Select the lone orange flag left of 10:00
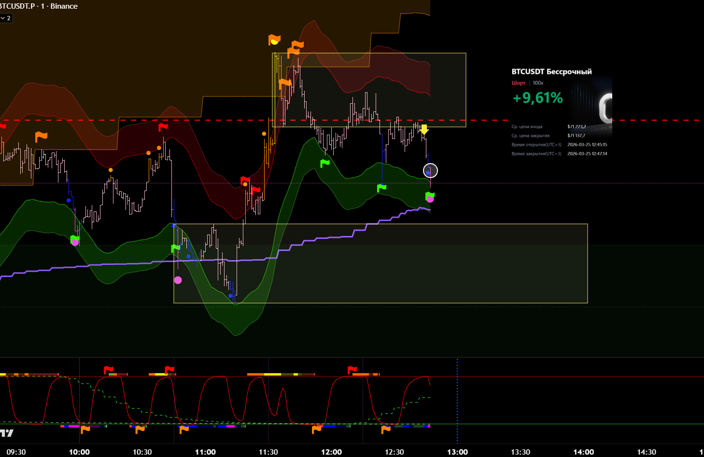This screenshot has width=704, height=457. (41, 137)
